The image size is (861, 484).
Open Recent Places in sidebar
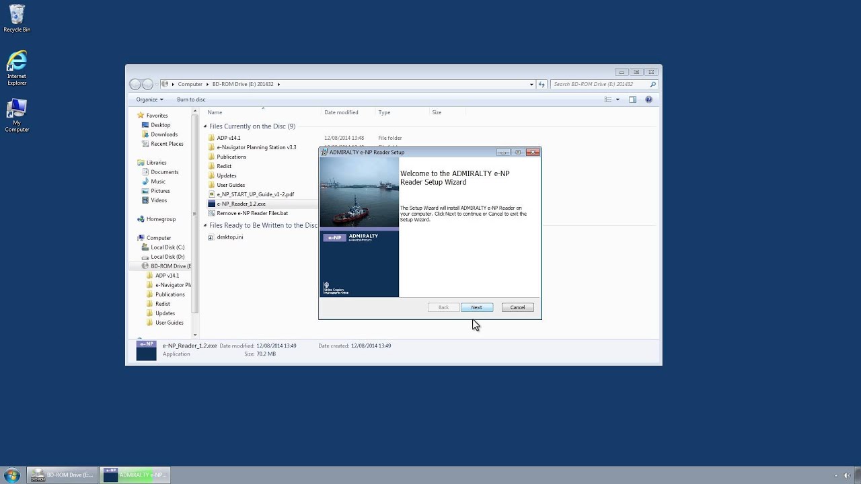point(167,144)
